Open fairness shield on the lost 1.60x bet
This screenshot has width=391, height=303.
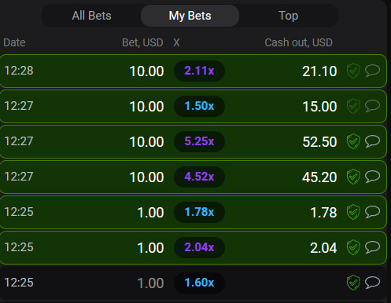(x=353, y=283)
